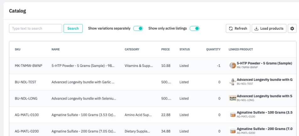Sort by the PRICE column header
The width and height of the screenshot is (299, 136).
click(x=165, y=50)
